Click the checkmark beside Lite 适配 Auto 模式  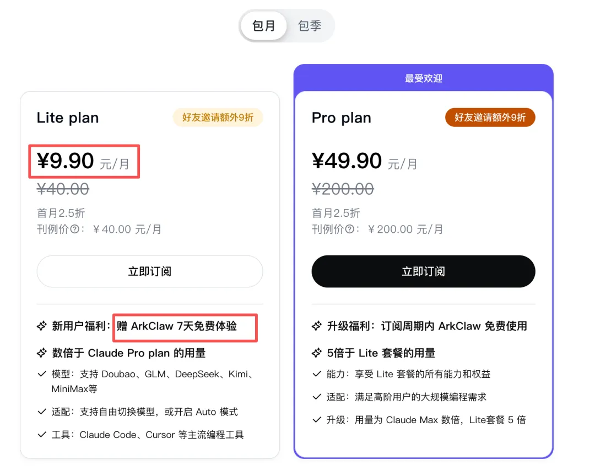[42, 412]
